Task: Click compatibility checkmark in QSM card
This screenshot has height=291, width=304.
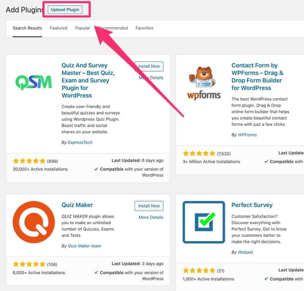Action: (96, 169)
